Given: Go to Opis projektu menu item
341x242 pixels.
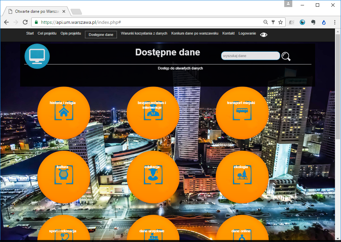Looking at the screenshot, I should click(71, 34).
